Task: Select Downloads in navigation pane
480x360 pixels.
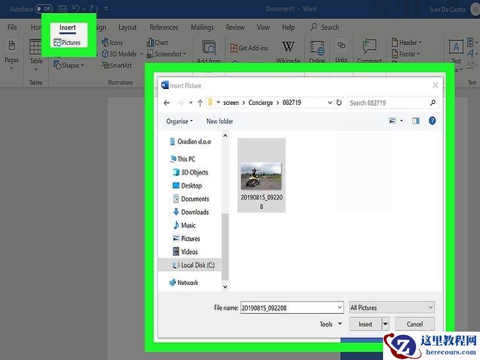Action: [x=191, y=212]
